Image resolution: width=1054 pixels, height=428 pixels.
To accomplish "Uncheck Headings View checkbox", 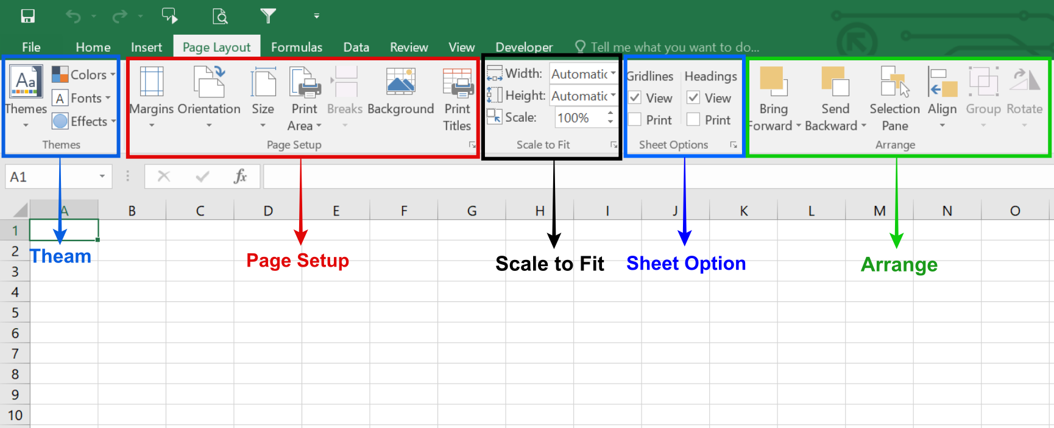I will tap(693, 97).
